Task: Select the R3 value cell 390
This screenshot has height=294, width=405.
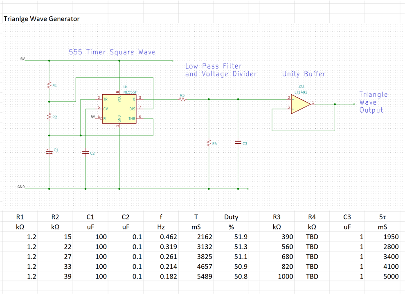Action: click(x=277, y=237)
